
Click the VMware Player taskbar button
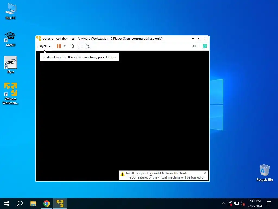[x=60, y=204]
